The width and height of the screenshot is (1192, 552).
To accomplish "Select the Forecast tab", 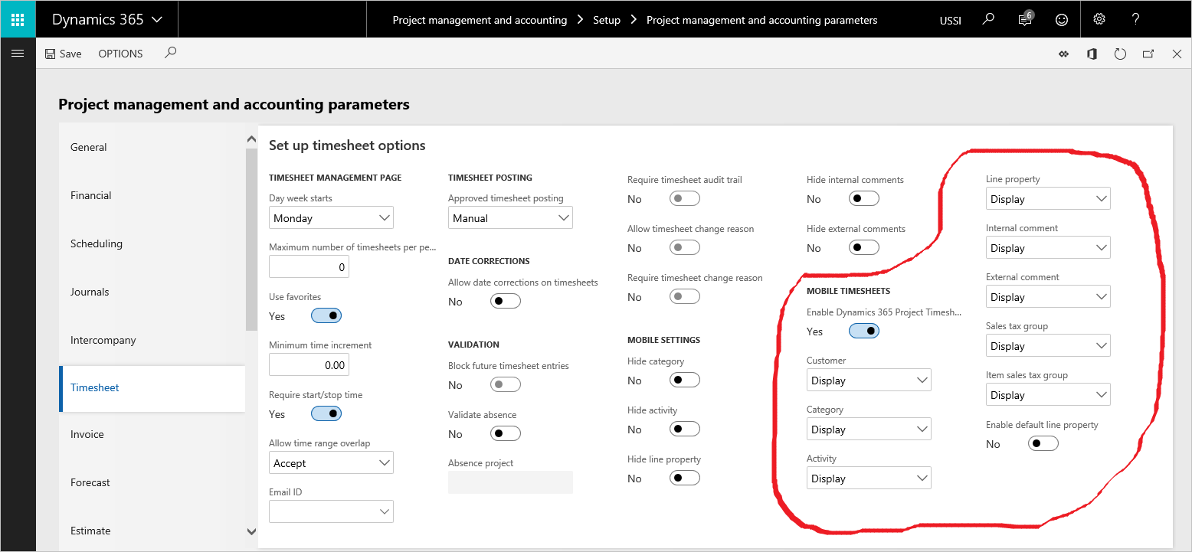I will click(152, 482).
